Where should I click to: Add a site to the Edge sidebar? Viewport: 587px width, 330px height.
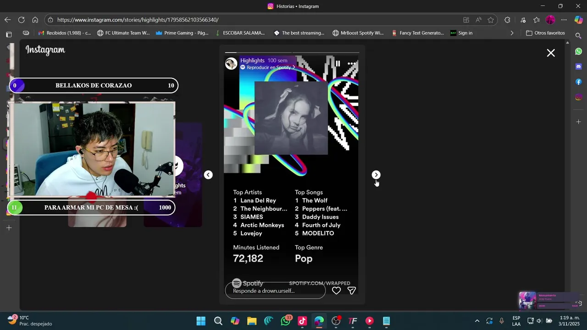pos(578,122)
